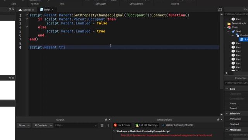Undock the Output panel
Viewport: 248px width, 140px height.
coord(106,119)
